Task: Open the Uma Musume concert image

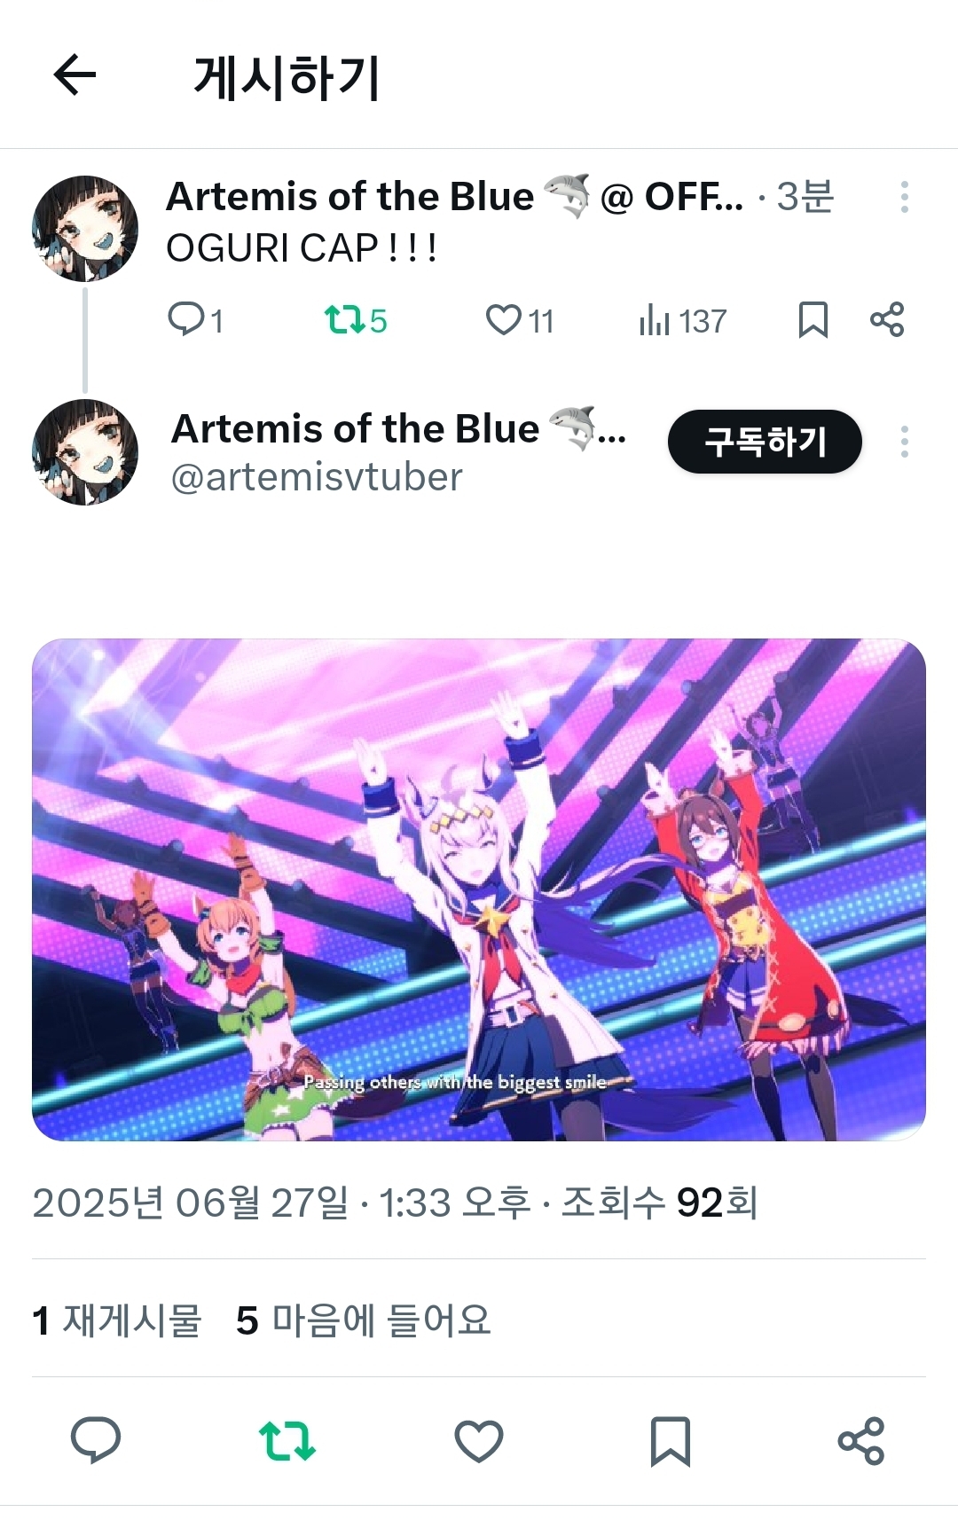Action: point(479,889)
